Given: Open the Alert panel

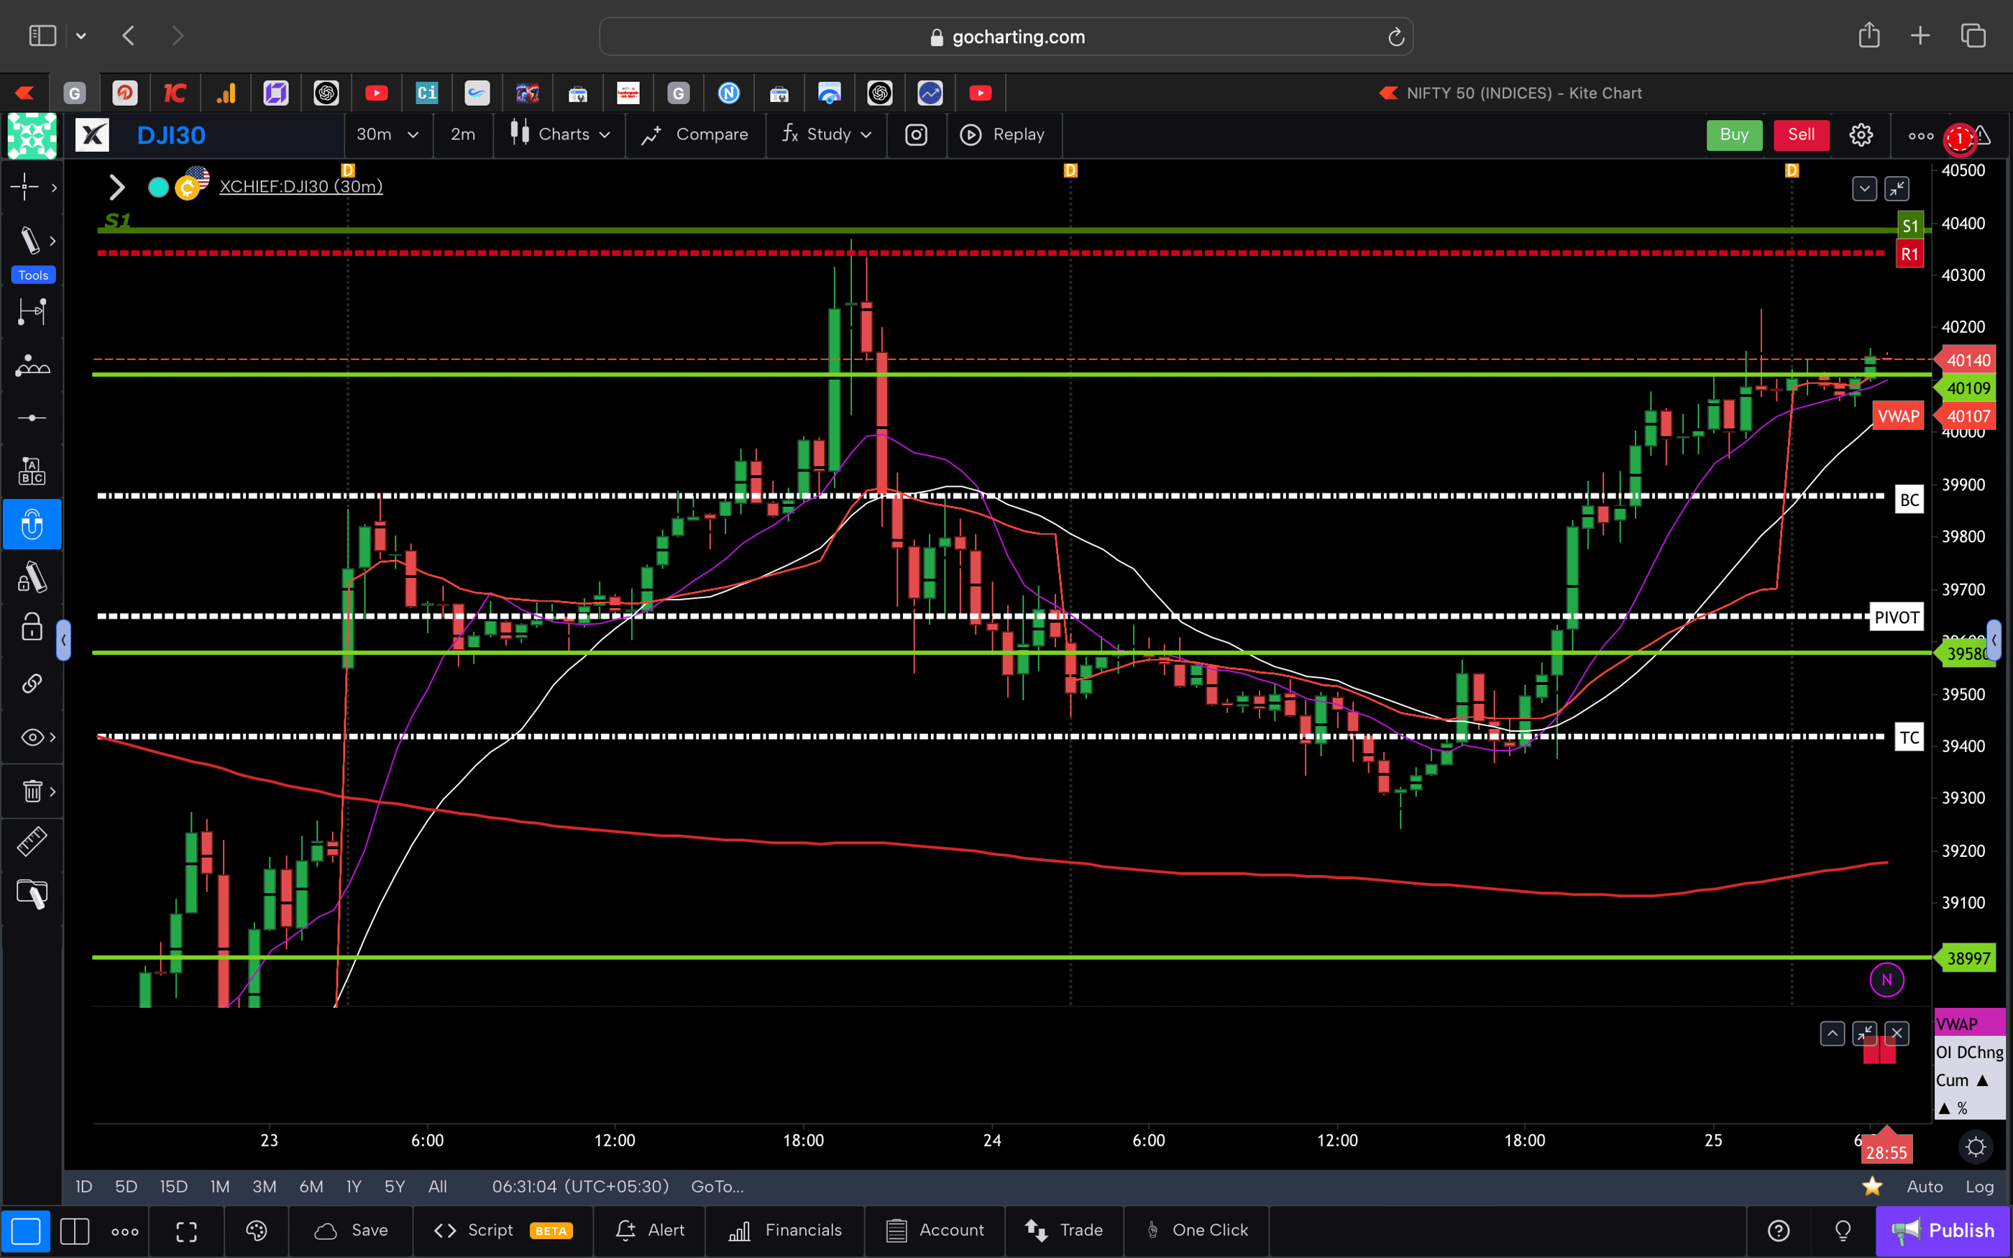Looking at the screenshot, I should (650, 1231).
